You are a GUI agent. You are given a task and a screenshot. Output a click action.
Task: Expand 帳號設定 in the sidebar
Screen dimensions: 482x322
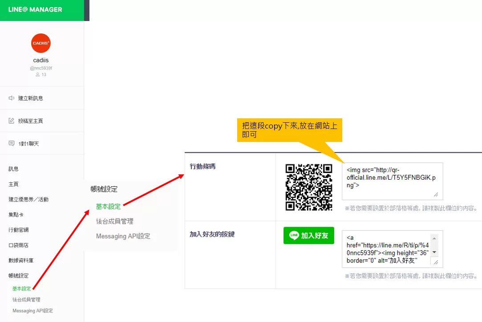pos(19,276)
